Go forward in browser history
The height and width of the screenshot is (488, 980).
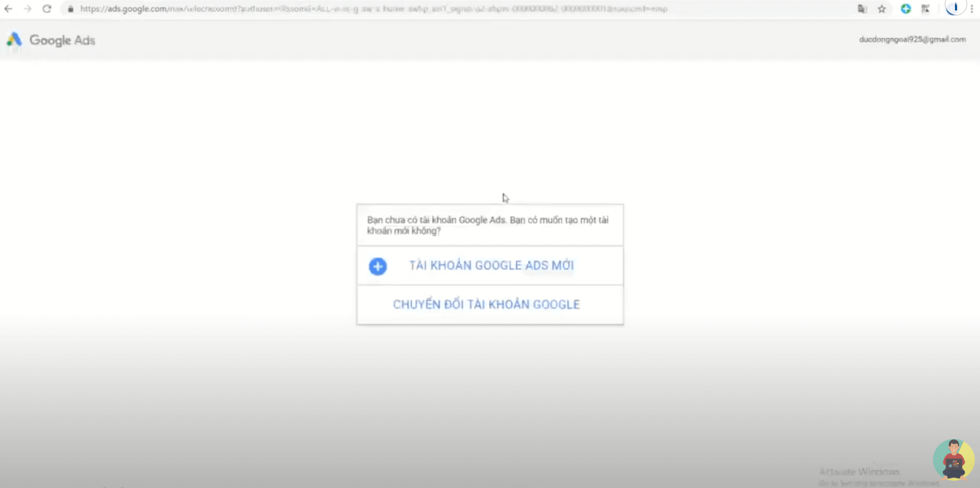tap(28, 9)
